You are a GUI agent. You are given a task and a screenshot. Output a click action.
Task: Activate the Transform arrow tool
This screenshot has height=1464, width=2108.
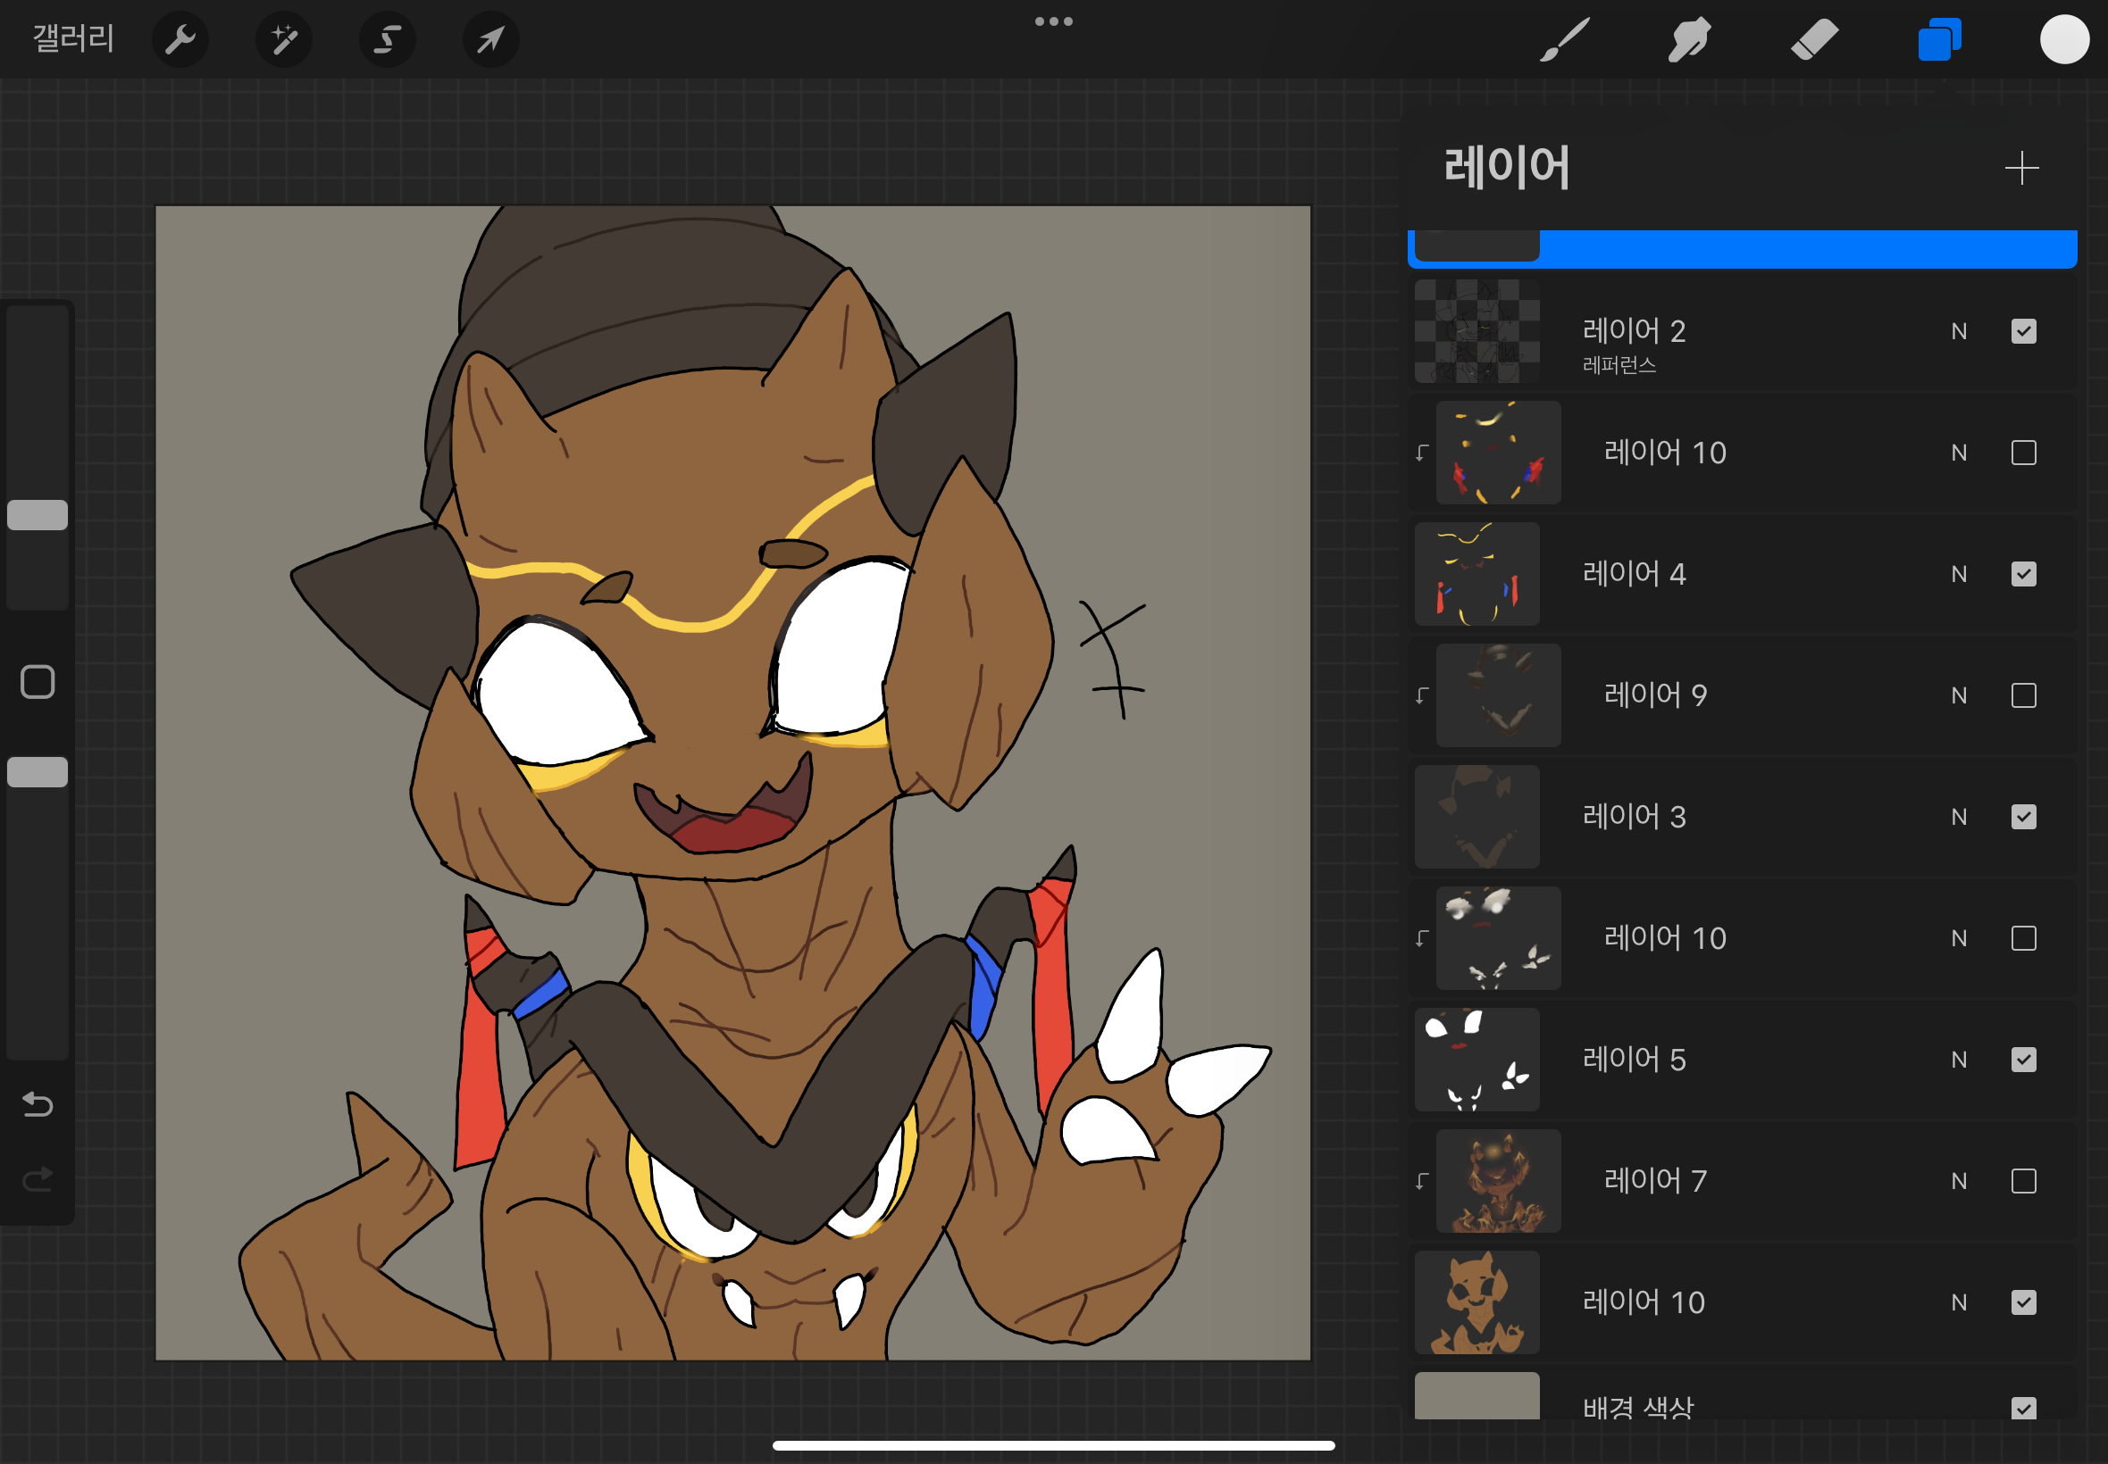coord(491,39)
